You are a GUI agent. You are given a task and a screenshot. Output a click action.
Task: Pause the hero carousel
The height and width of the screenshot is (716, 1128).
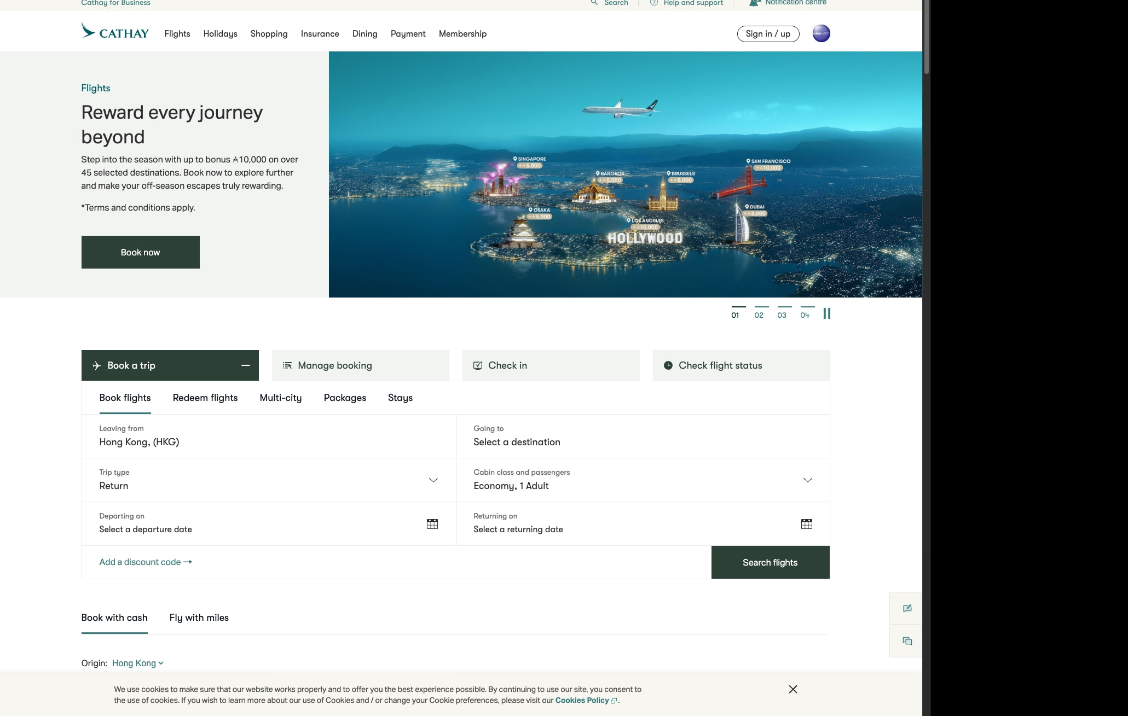click(826, 313)
